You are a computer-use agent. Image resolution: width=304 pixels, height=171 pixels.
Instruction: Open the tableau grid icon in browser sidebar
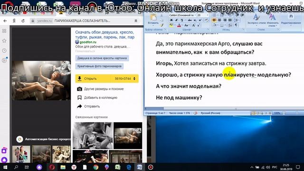click(x=4, y=31)
